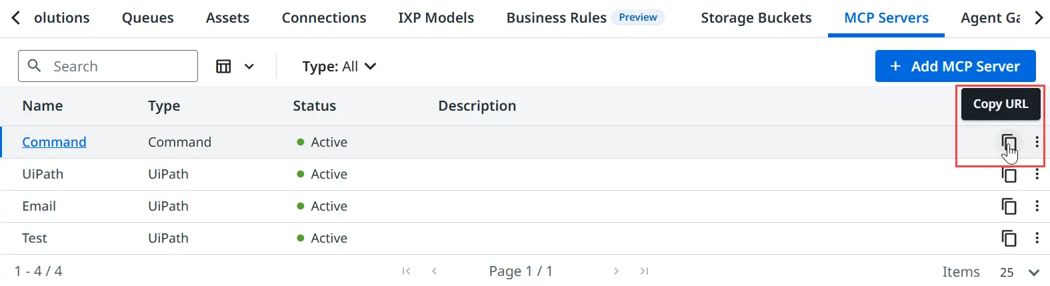This screenshot has width=1050, height=286.
Task: Select the MCP Servers tab
Action: (886, 18)
